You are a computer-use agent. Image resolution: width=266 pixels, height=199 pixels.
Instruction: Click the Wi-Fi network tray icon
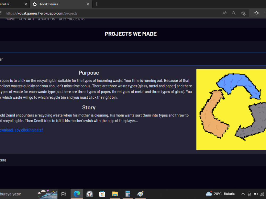point(262,194)
